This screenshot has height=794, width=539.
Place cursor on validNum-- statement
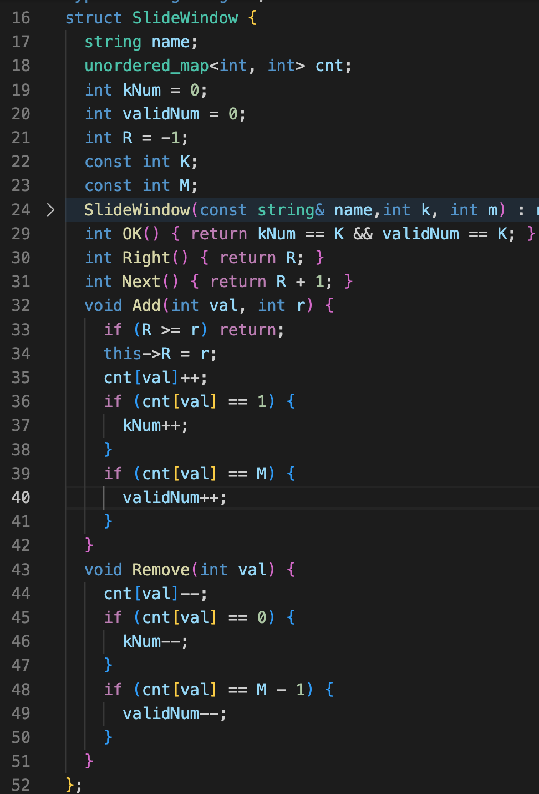pyautogui.click(x=174, y=713)
